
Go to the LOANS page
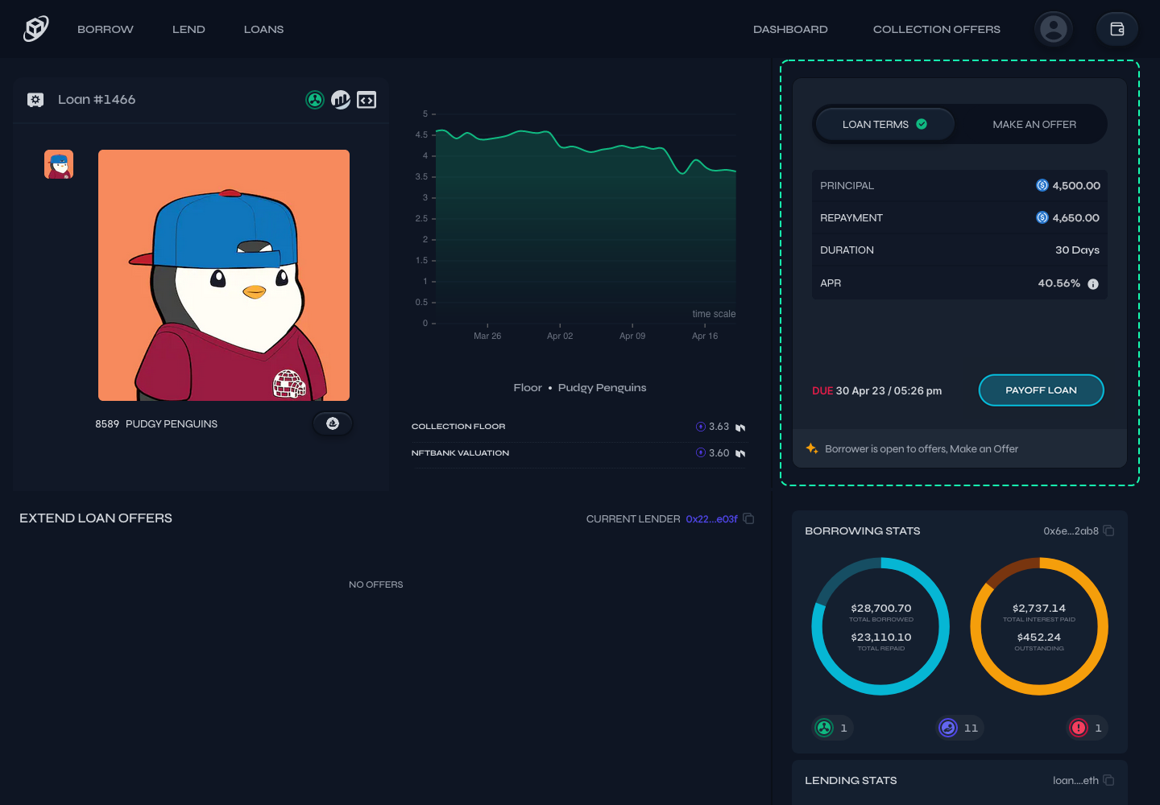(263, 29)
